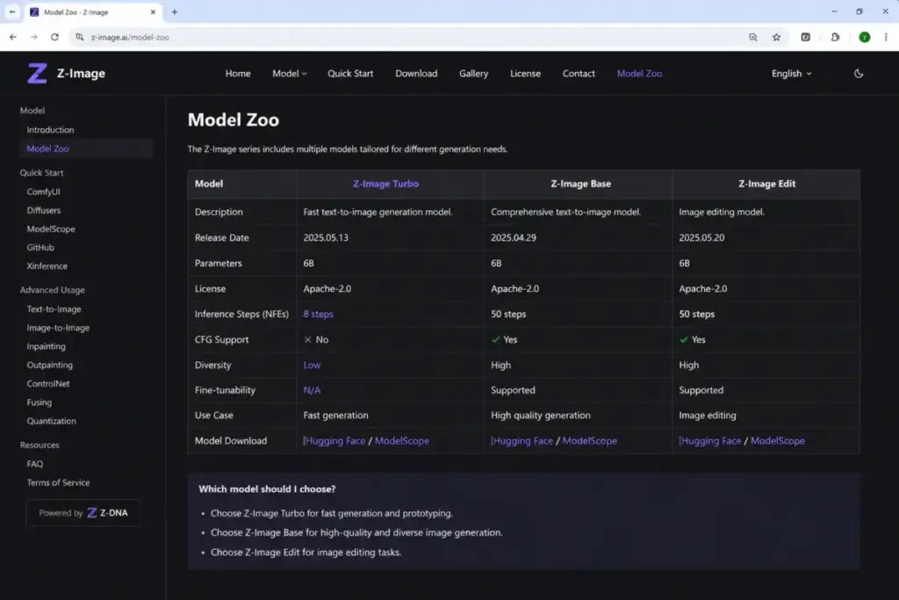Open a new browser tab

(x=175, y=12)
